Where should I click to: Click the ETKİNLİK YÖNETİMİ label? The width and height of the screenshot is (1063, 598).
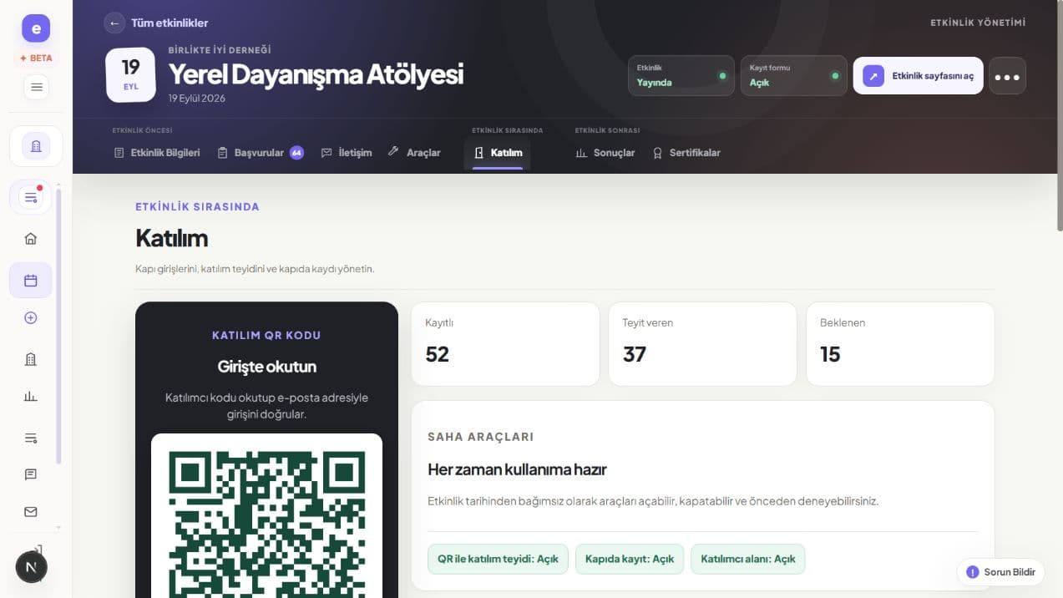(978, 23)
